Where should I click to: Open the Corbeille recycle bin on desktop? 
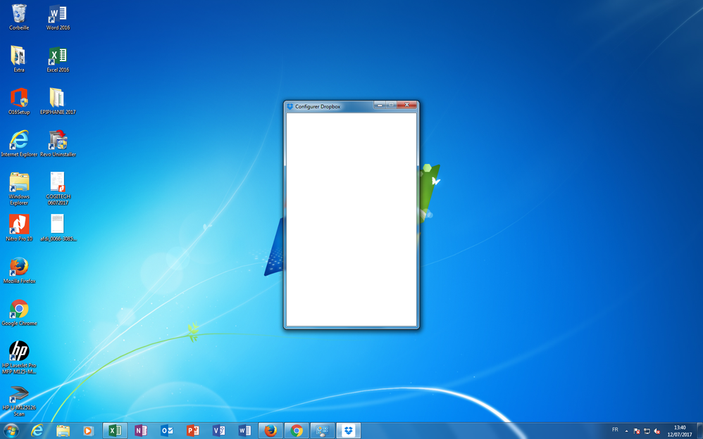[19, 14]
